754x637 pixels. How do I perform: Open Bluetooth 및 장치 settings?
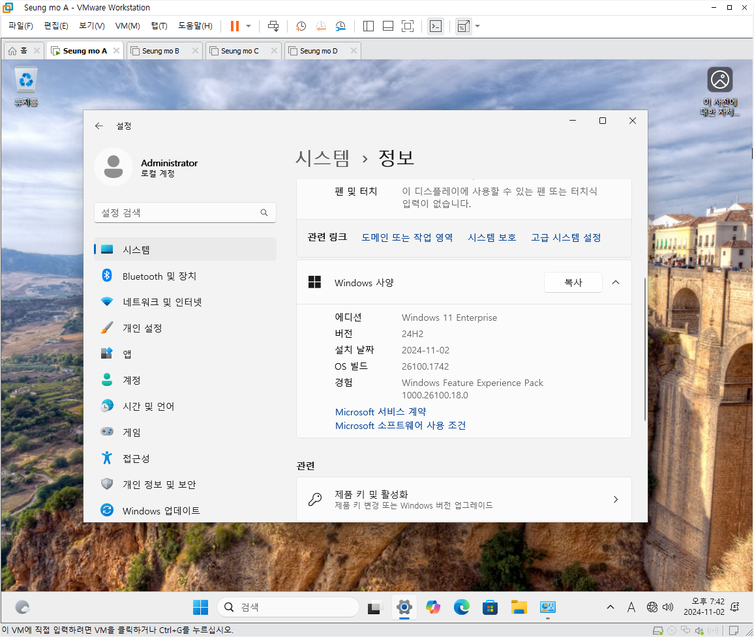(185, 276)
